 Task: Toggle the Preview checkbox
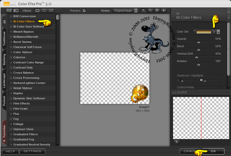click(84, 11)
